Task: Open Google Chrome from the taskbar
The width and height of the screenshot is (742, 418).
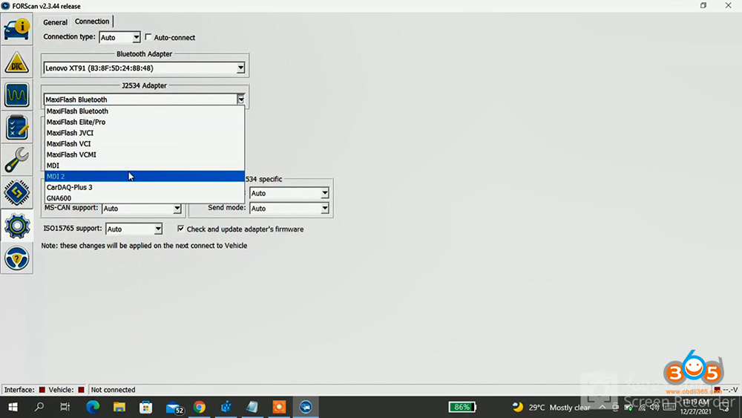Action: click(x=199, y=407)
